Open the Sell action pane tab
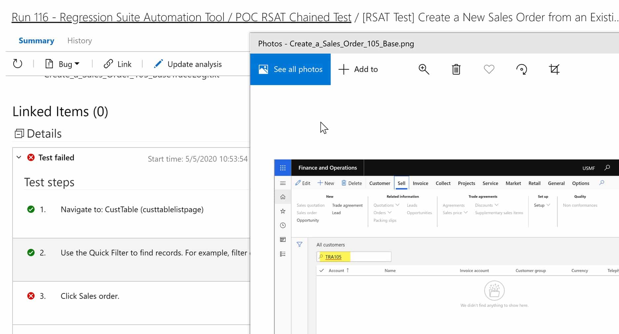 tap(401, 183)
